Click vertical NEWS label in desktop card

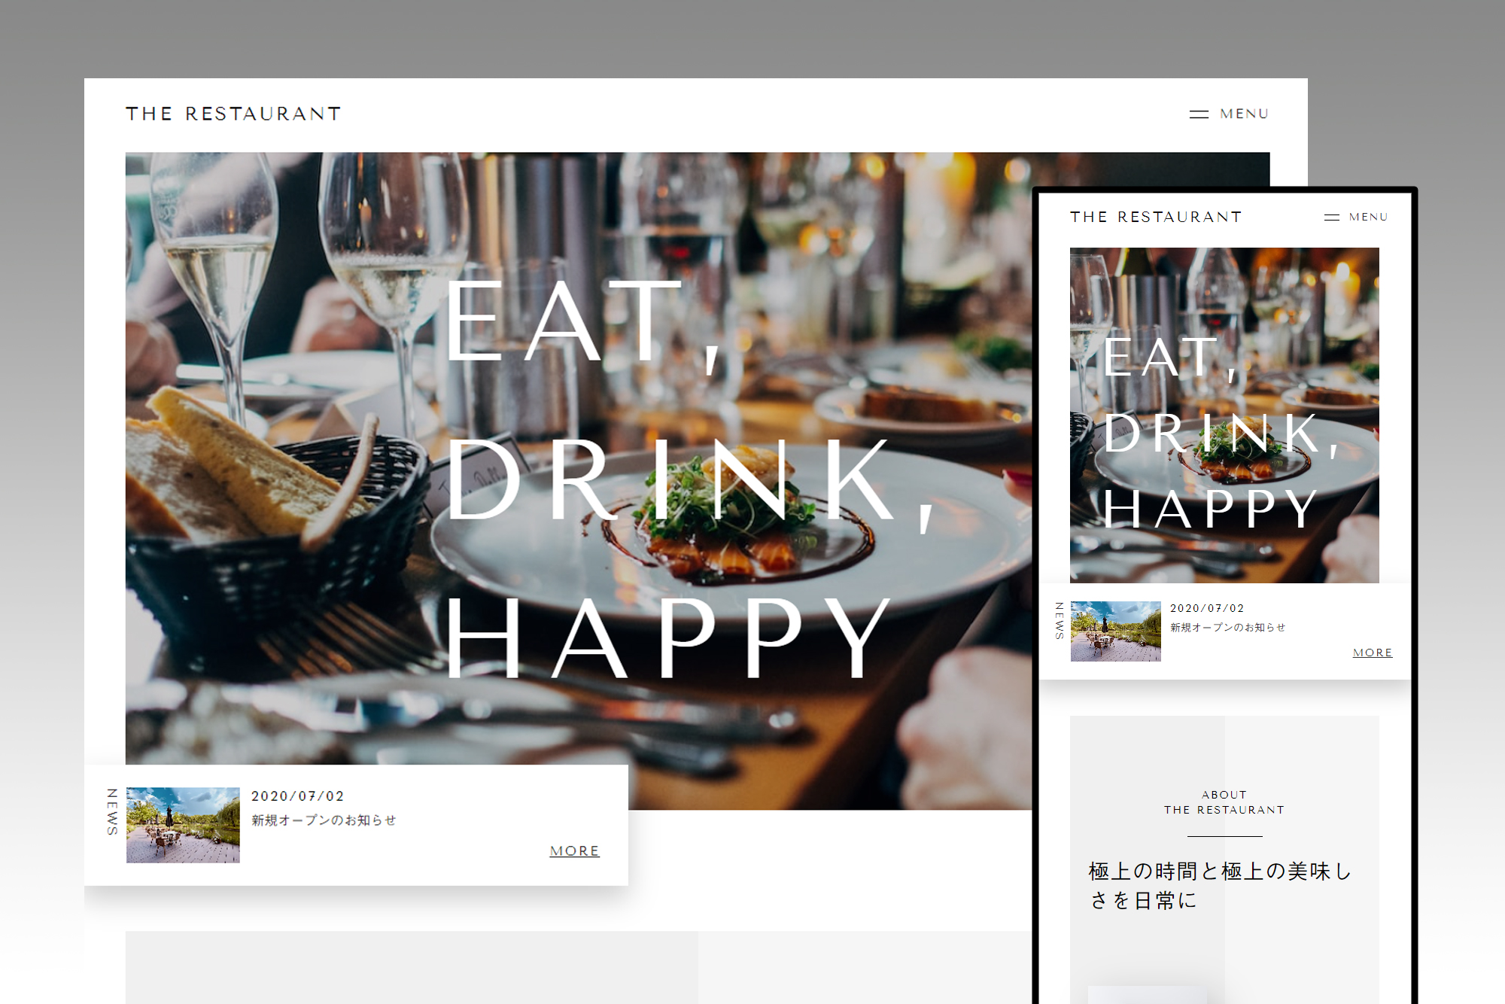pos(112,811)
